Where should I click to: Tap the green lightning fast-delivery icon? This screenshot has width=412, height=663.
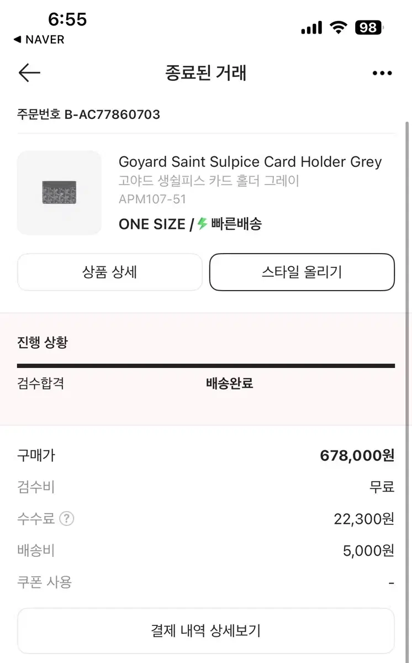202,224
